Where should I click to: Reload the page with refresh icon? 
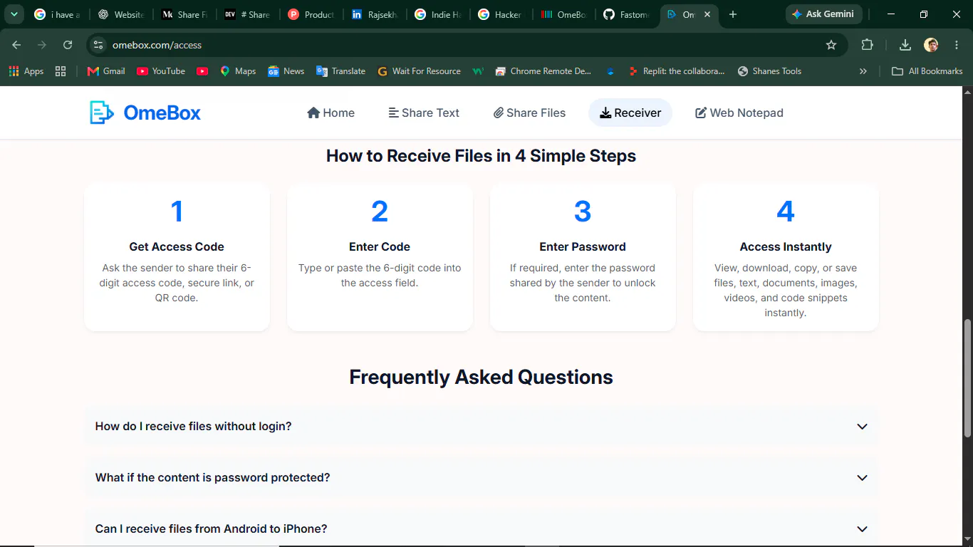click(x=68, y=45)
